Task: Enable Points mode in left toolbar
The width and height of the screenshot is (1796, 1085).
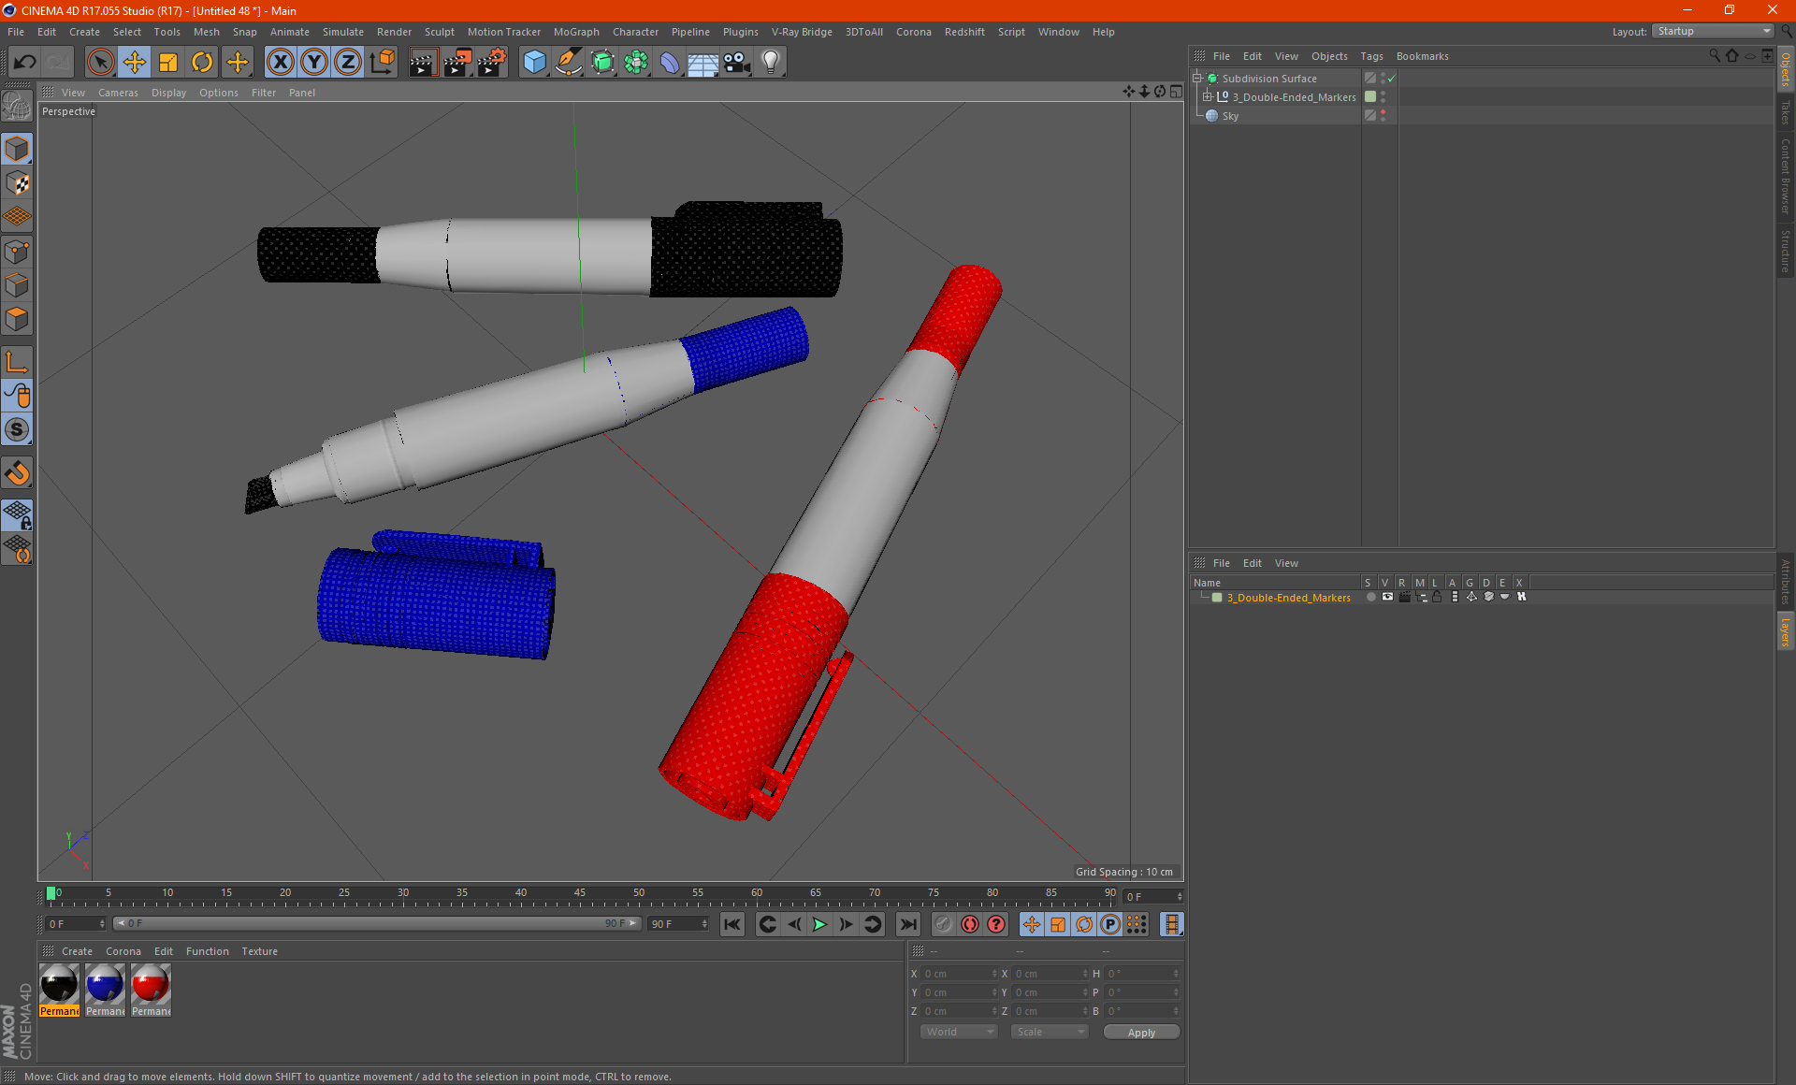Action: tap(17, 252)
